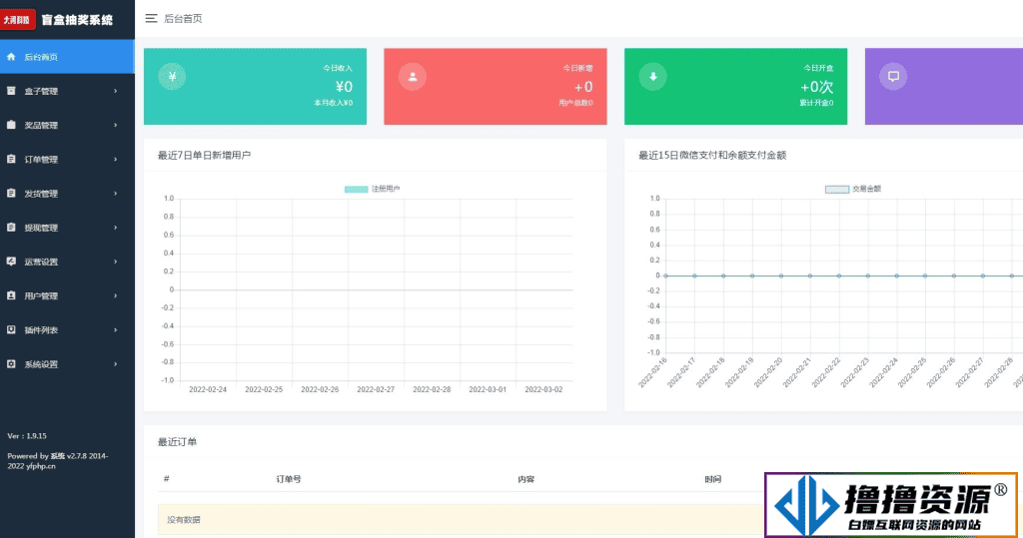The image size is (1023, 538).
Task: Expand the 发货管理 submenu arrow
Action: (x=116, y=193)
